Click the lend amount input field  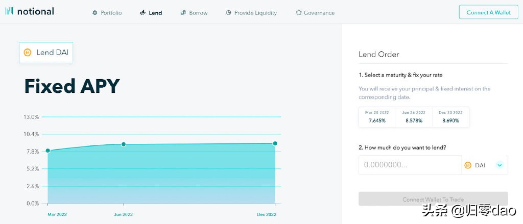[x=410, y=165]
